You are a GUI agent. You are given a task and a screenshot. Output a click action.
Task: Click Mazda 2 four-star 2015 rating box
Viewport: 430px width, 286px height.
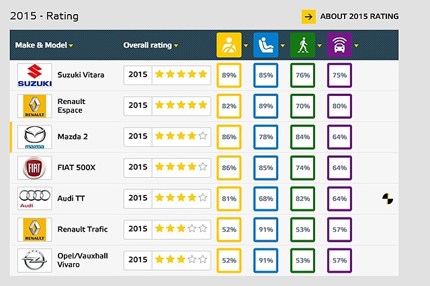(x=167, y=136)
